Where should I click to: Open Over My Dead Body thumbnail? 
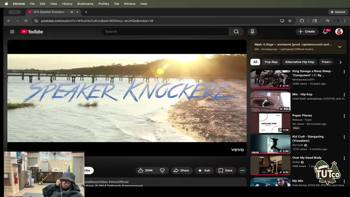click(x=270, y=165)
